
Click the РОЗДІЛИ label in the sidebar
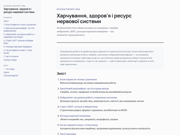pos(8,18)
